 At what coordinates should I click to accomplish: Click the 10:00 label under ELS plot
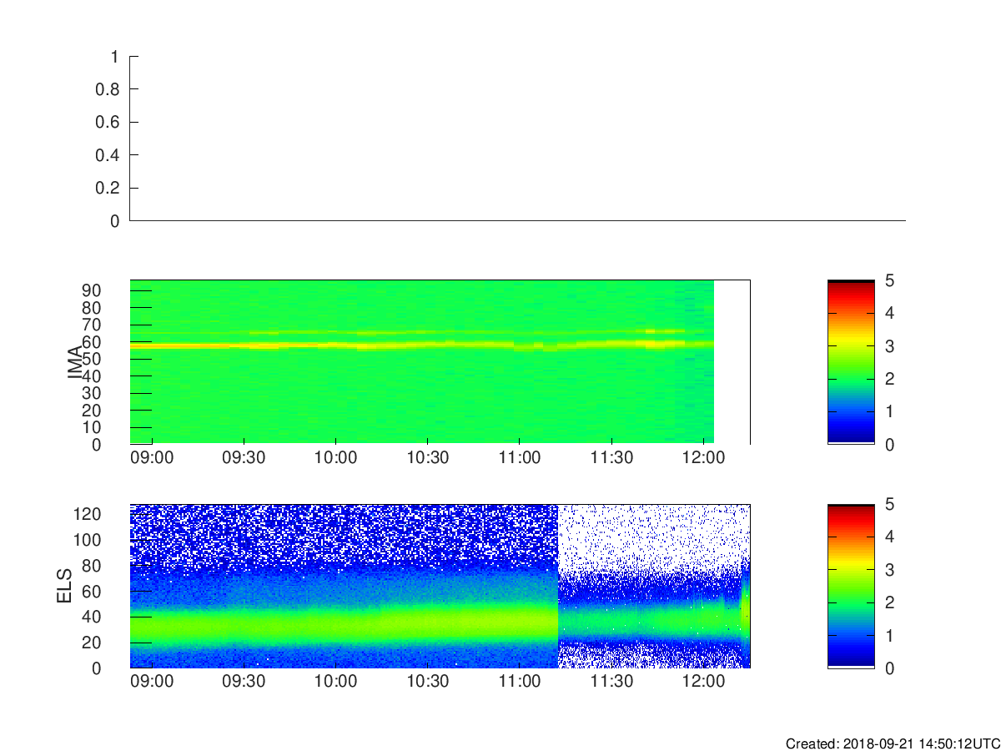[x=335, y=682]
